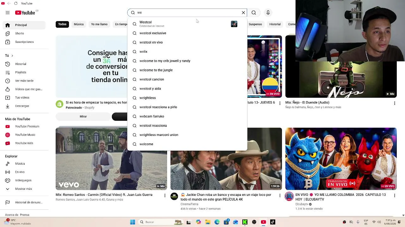Choose suggestion "welix"
This screenshot has width=405, height=227.
(187, 52)
